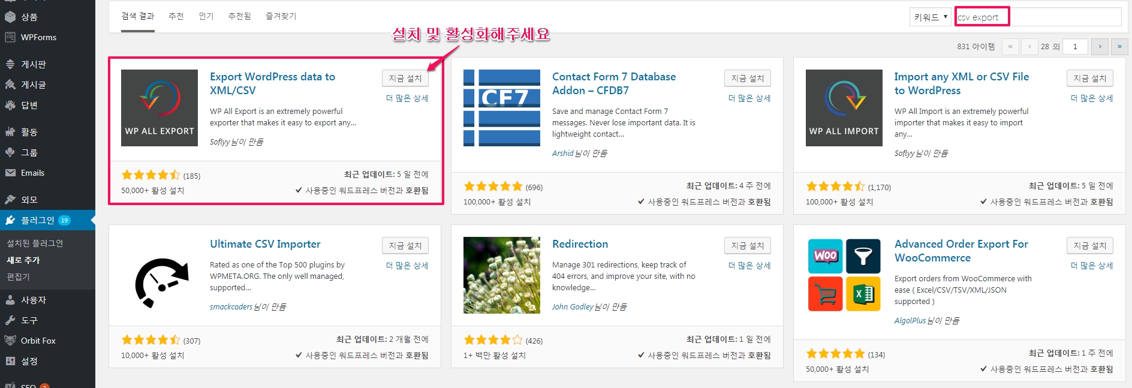The height and width of the screenshot is (388, 1132).
Task: Switch to the 즐겨찾기 tab
Action: point(281,16)
